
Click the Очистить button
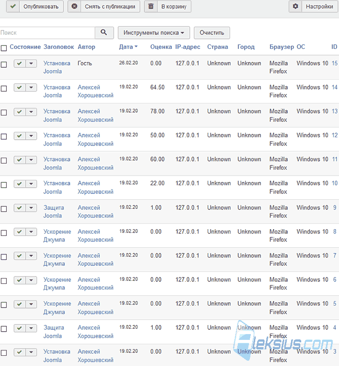click(x=212, y=32)
